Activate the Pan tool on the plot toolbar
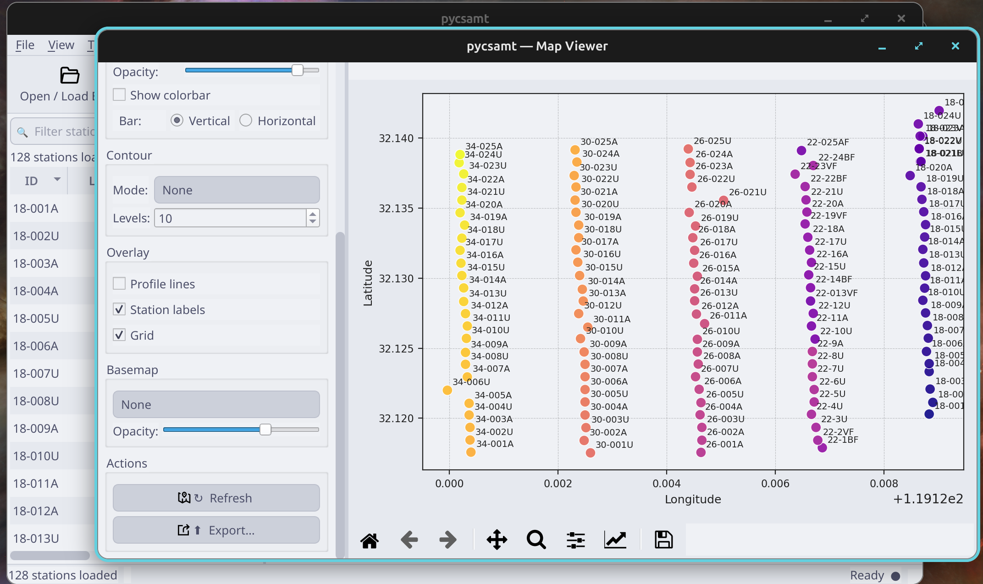The image size is (983, 584). pyautogui.click(x=497, y=540)
